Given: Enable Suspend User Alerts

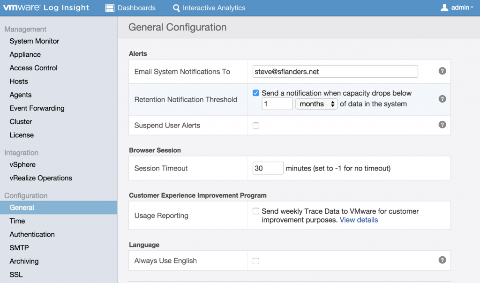Looking at the screenshot, I should [x=255, y=125].
